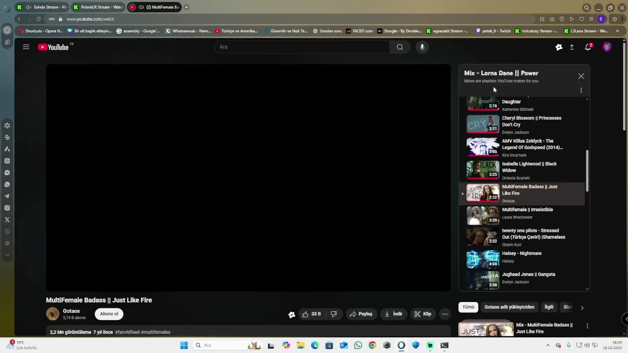This screenshot has width=628, height=353.
Task: Open Google Chrome from the taskbar
Action: (x=372, y=345)
